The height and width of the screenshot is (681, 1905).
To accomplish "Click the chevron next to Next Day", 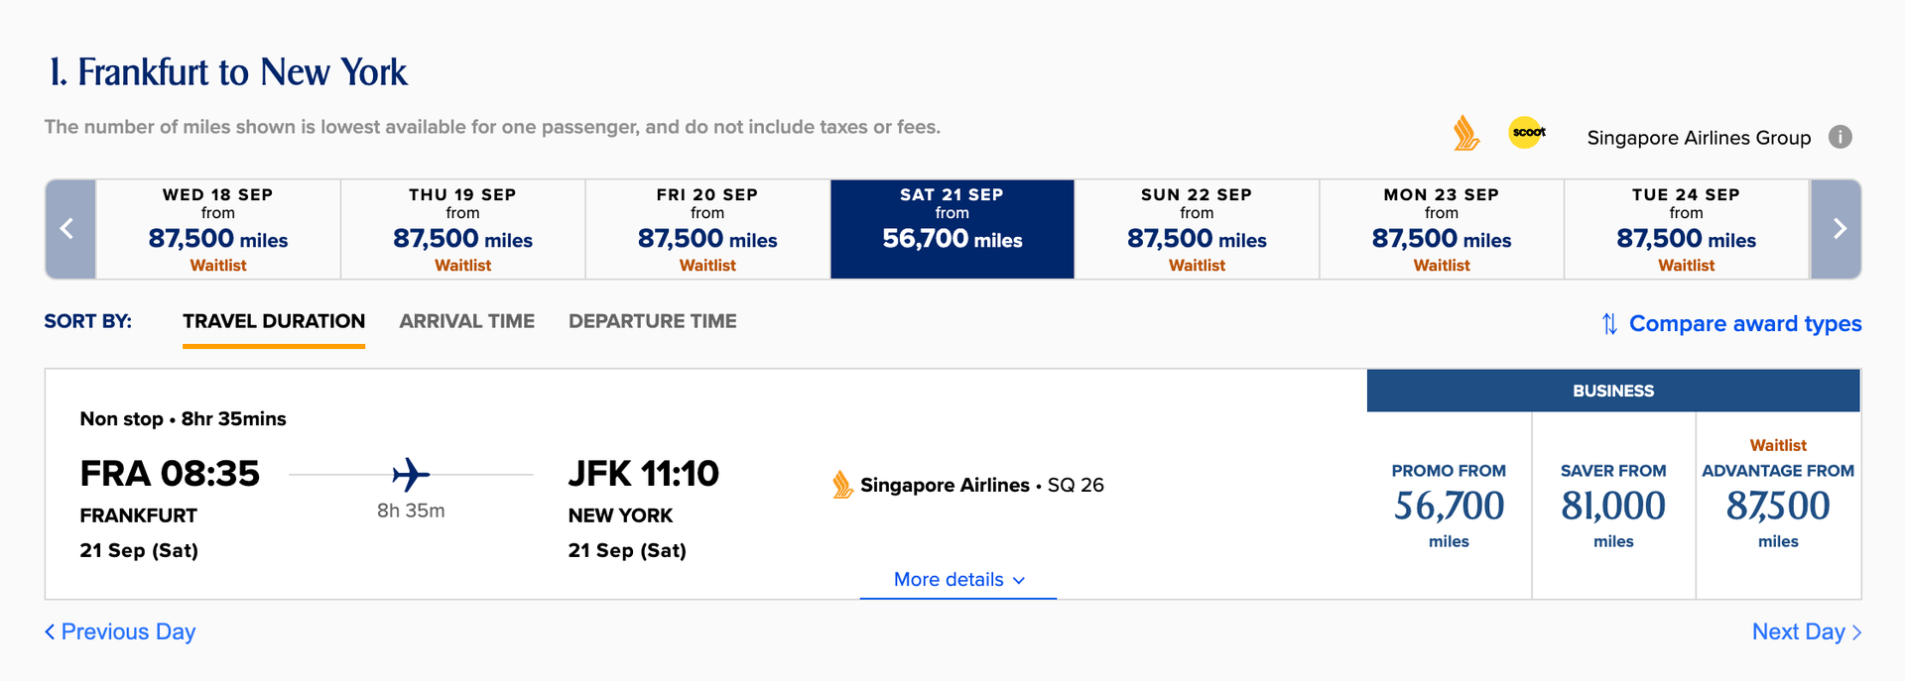I will click(x=1857, y=631).
